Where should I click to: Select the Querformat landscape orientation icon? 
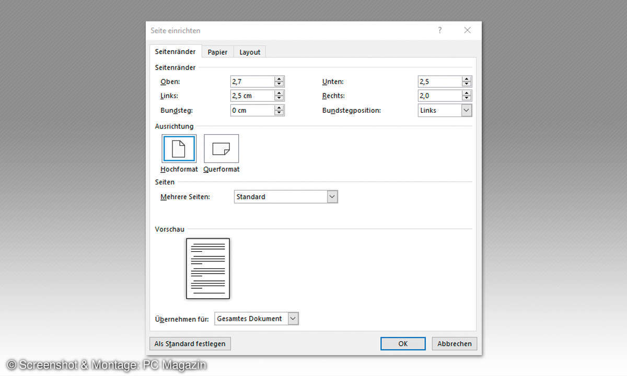(x=221, y=149)
